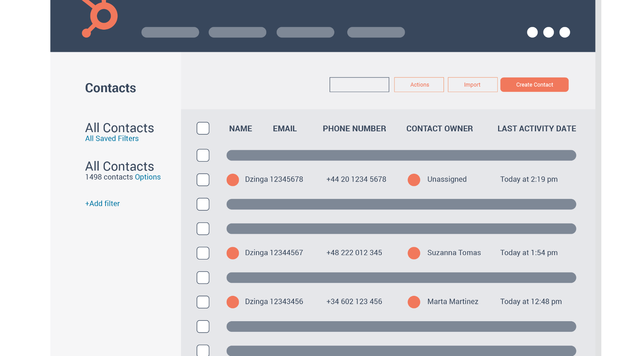This screenshot has height=356, width=633.
Task: Check the box for Dzinga 12345678 row
Action: click(203, 180)
